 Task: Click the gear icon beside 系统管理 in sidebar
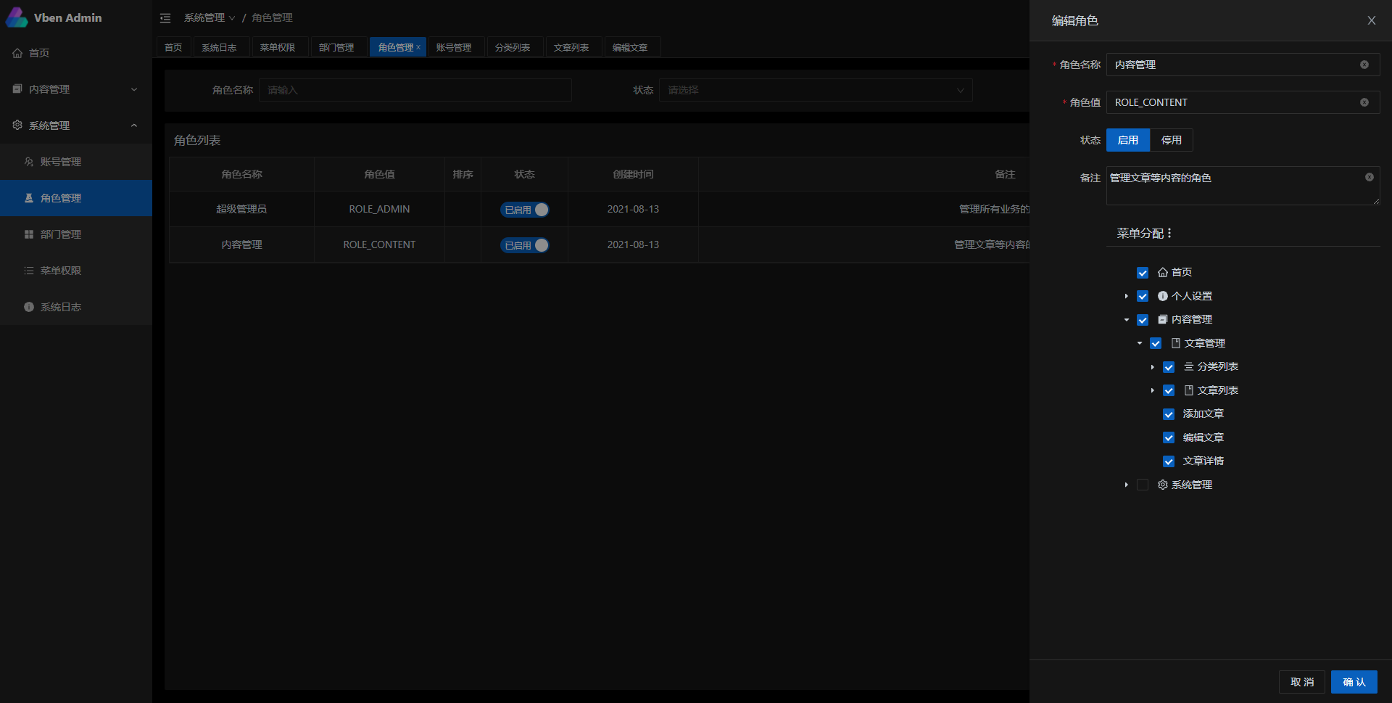(x=17, y=125)
